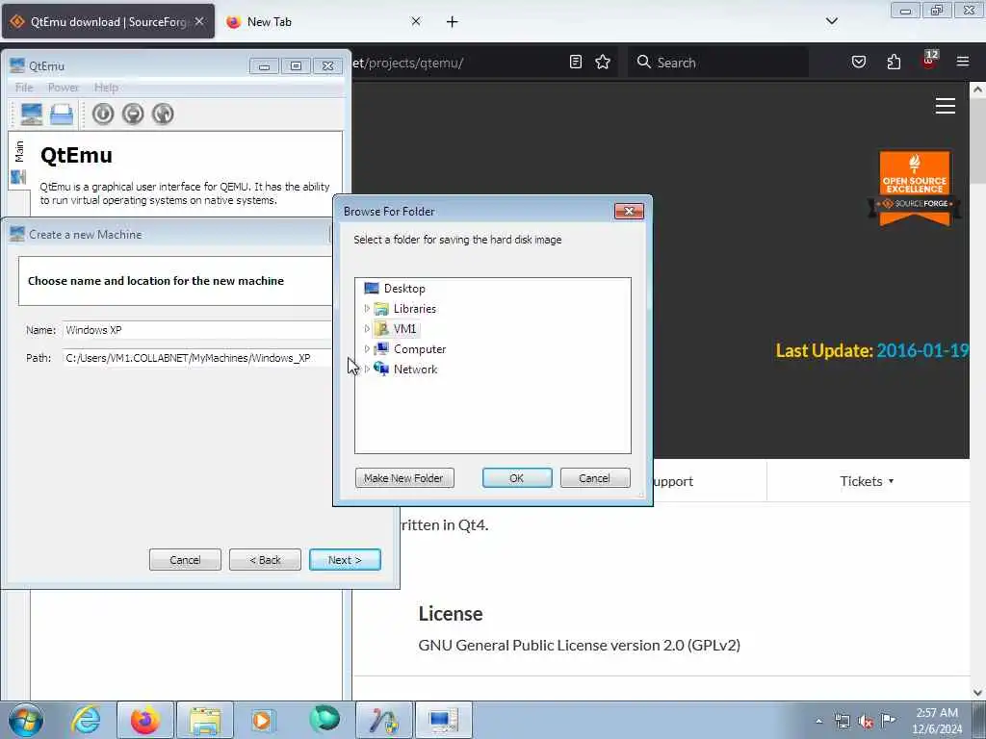The width and height of the screenshot is (986, 739).
Task: Click the QtEmu taskbar icon
Action: pos(444,720)
